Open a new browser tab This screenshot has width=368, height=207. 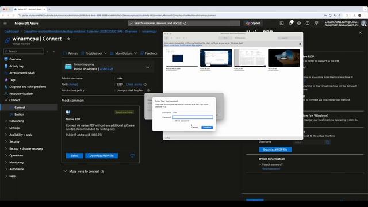(49, 9)
